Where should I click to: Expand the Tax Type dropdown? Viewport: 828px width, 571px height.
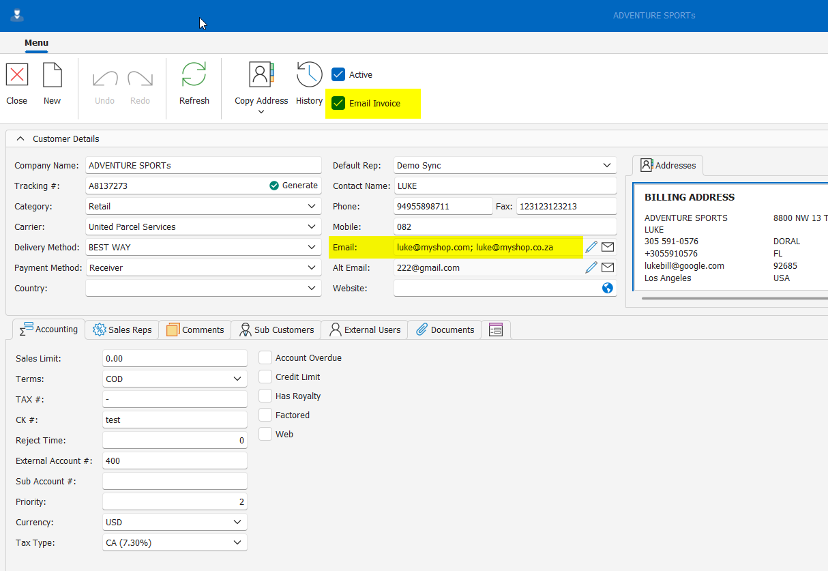coord(237,542)
